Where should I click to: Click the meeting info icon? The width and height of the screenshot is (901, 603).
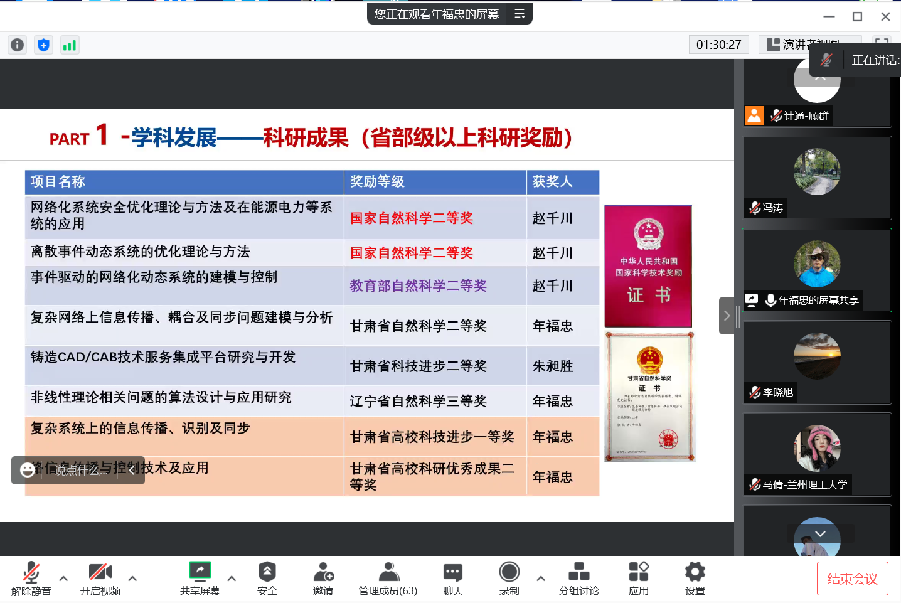(x=18, y=45)
